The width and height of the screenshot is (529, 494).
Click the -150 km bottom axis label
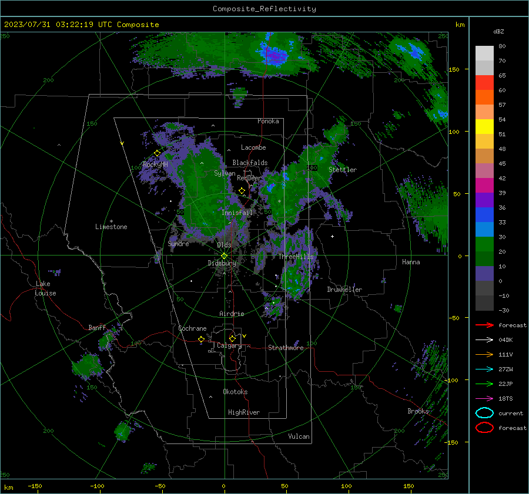pyautogui.click(x=35, y=486)
